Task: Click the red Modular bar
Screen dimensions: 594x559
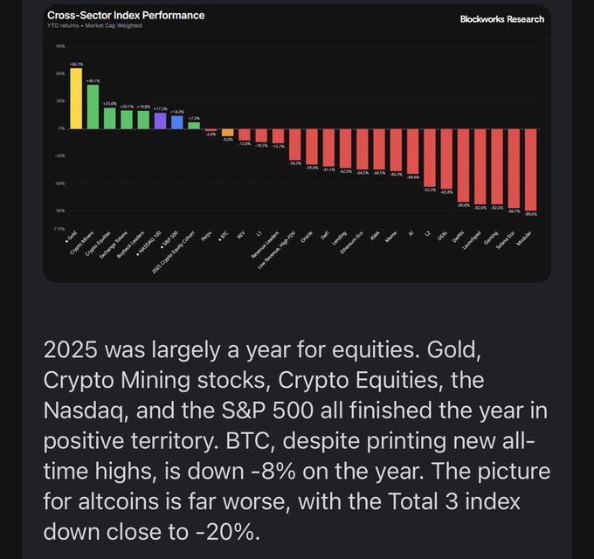Action: (x=530, y=169)
